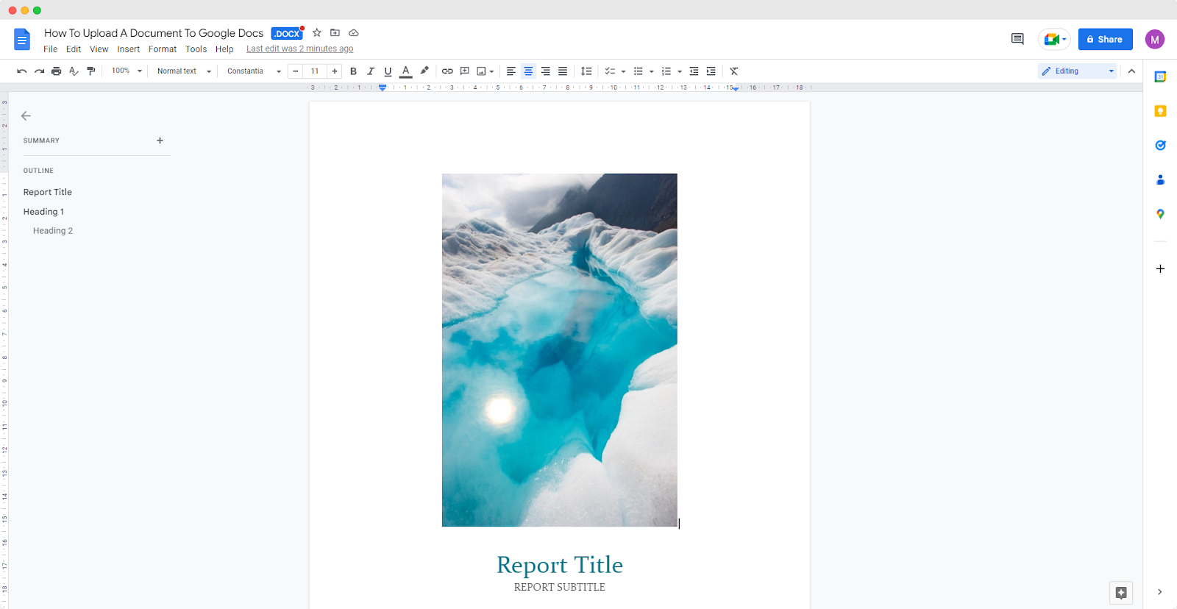Screen dimensions: 1177x609
Task: Close the document outline with back arrow
Action: click(x=26, y=115)
